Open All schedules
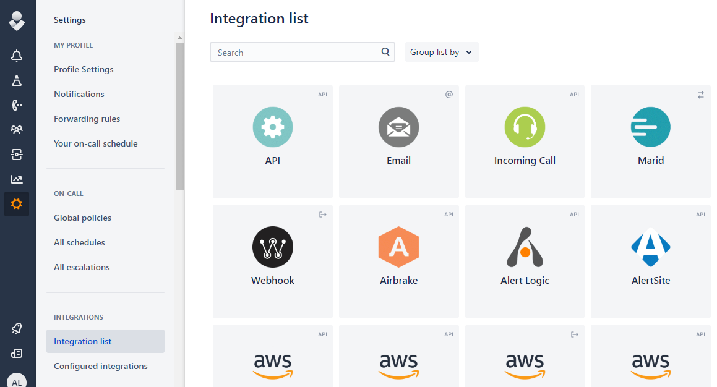 point(79,242)
